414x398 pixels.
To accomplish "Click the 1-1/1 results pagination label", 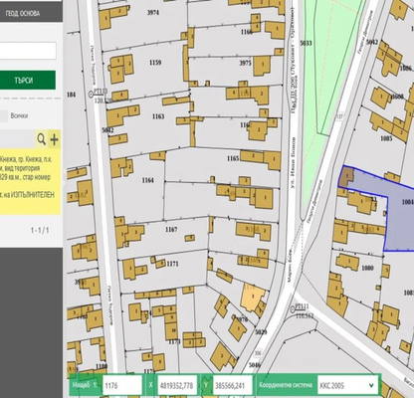I will [x=40, y=230].
